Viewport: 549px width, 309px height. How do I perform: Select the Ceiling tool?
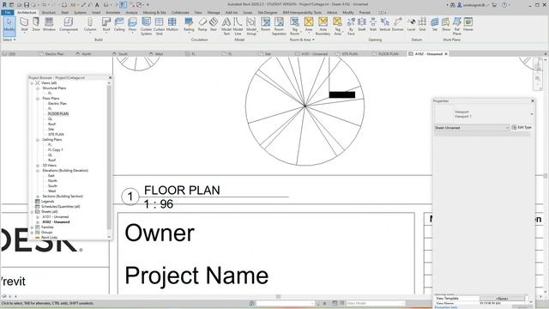coord(119,25)
